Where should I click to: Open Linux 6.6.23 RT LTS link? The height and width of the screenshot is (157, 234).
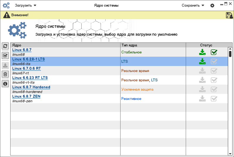coord(30,78)
